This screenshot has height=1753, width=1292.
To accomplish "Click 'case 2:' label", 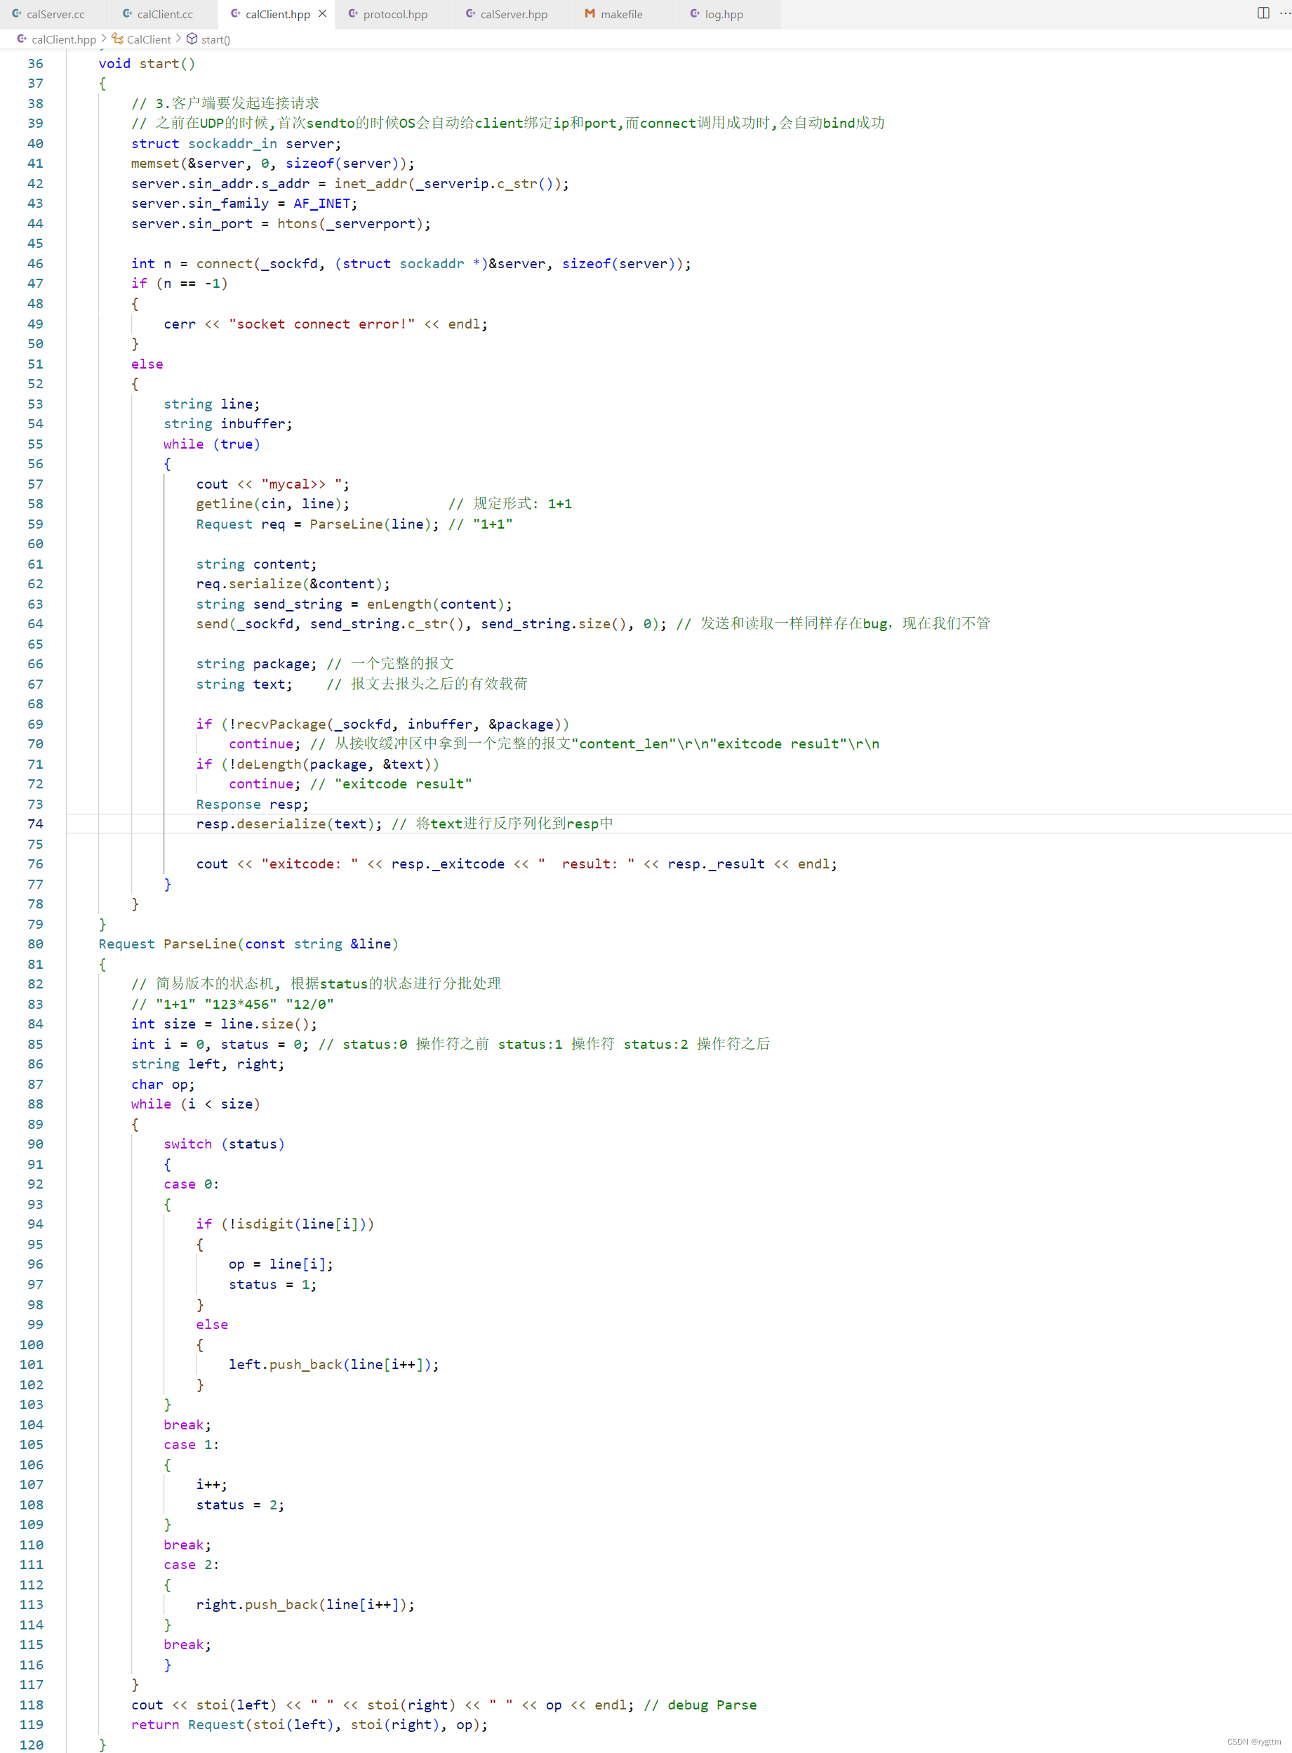I will pos(192,1566).
